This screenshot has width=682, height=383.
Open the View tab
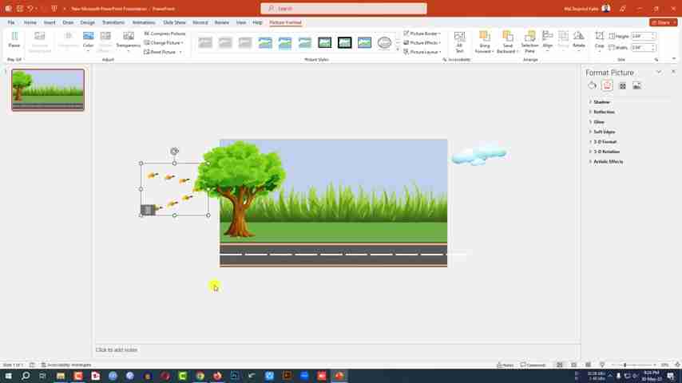(241, 22)
